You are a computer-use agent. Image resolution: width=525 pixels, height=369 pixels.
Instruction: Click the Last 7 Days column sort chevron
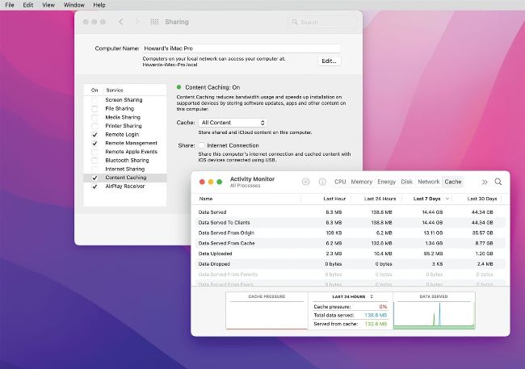pos(447,199)
